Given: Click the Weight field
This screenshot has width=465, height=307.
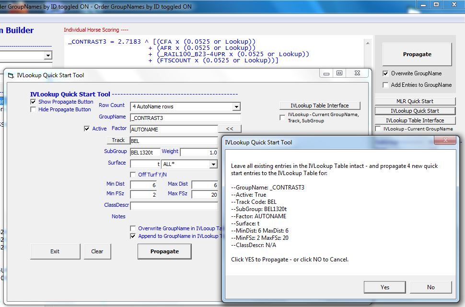Looking at the screenshot, I should (x=199, y=152).
